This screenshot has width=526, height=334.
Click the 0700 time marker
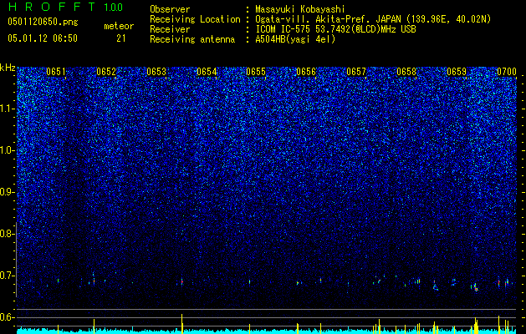[x=507, y=72]
